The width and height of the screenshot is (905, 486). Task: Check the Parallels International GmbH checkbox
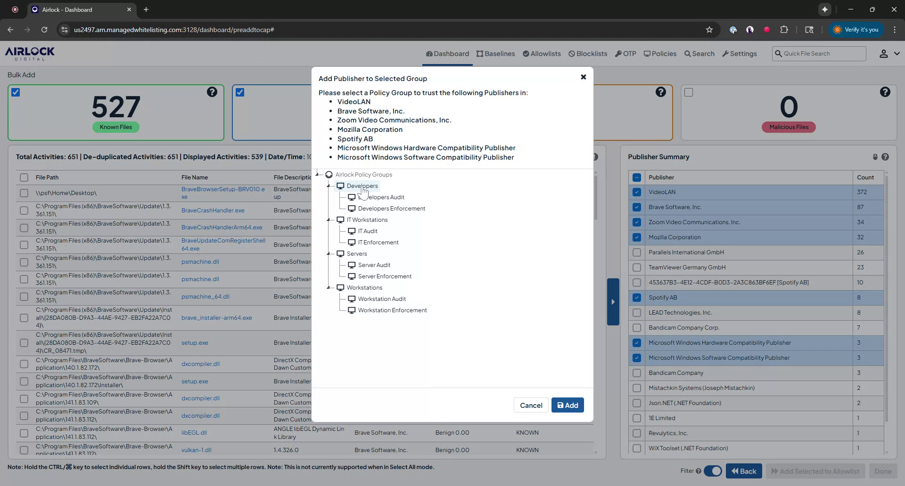pos(637,252)
